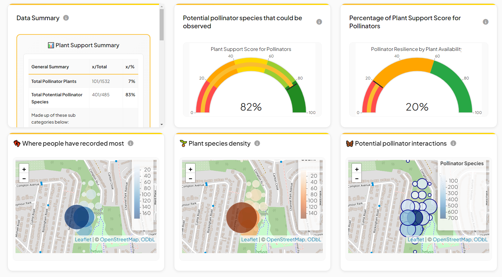This screenshot has width=502, height=277.
Task: Open OpenStreetMap link on pollinator interactions map
Action: coord(452,239)
